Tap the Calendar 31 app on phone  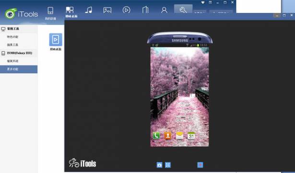[191, 136]
